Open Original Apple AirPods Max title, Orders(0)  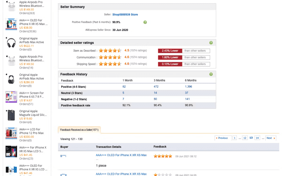(32, 40)
